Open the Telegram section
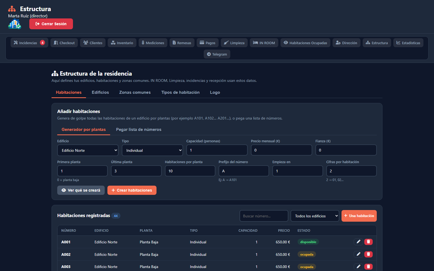 [217, 54]
